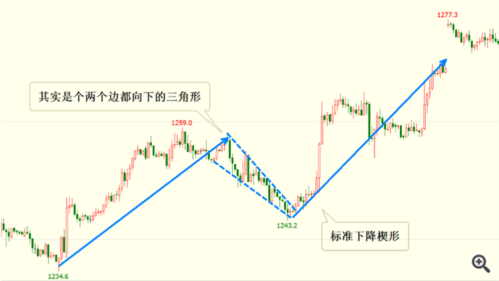
Task: Click the candle at the 1259.0 peak
Action: click(x=183, y=137)
